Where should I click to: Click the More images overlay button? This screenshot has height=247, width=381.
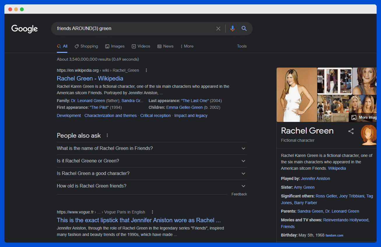tap(364, 117)
